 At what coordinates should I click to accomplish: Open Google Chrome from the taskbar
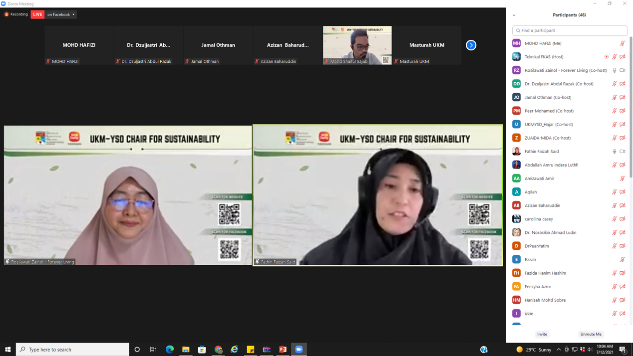(218, 350)
